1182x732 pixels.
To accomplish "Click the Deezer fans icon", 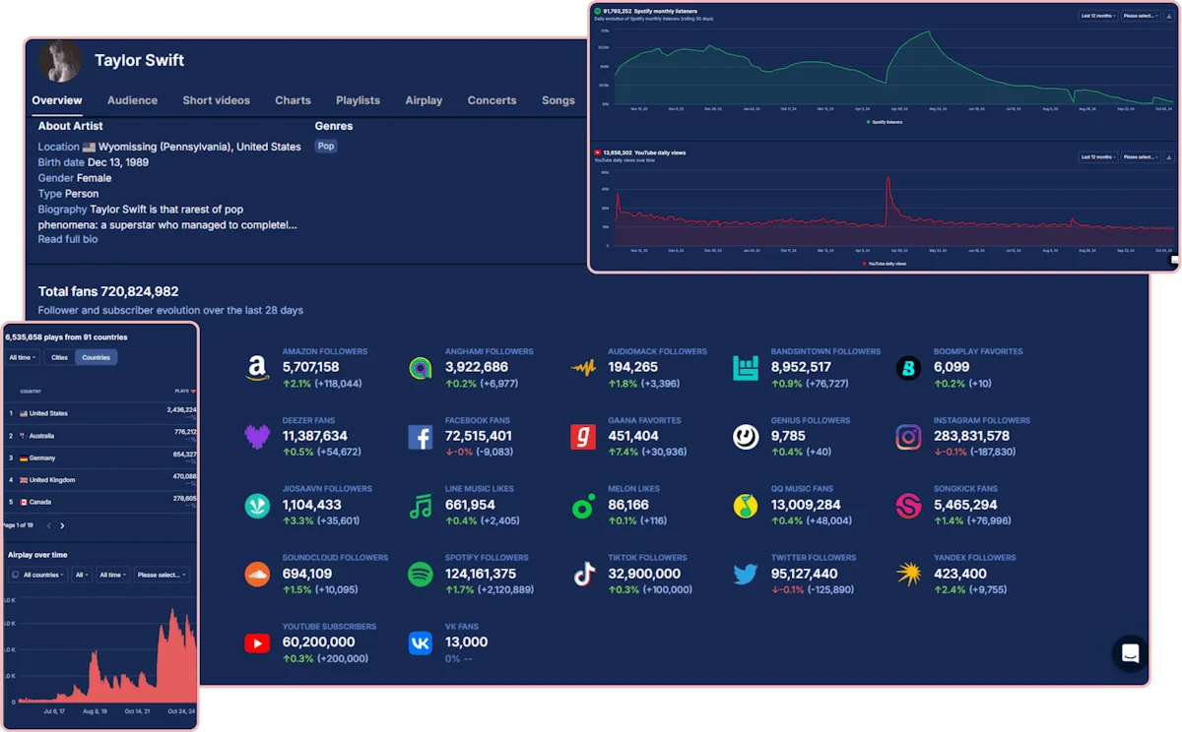I will 258,435.
